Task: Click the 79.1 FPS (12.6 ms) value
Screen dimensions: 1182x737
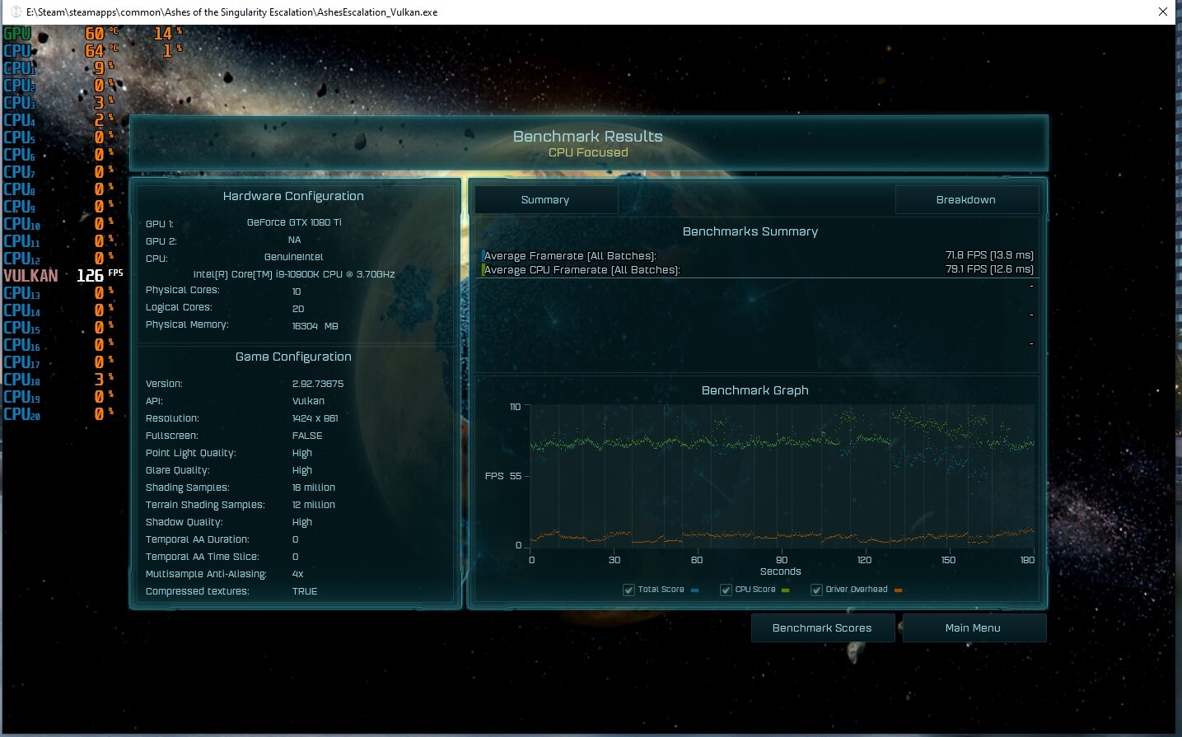Action: (x=989, y=269)
